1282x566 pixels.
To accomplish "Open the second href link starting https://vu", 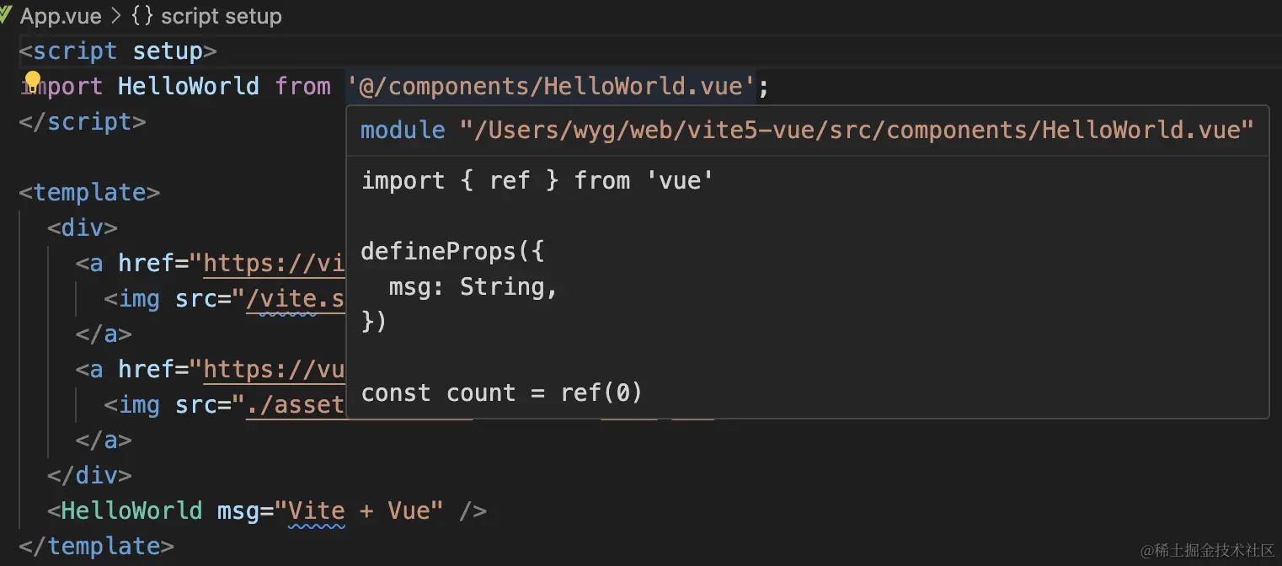I will 275,370.
